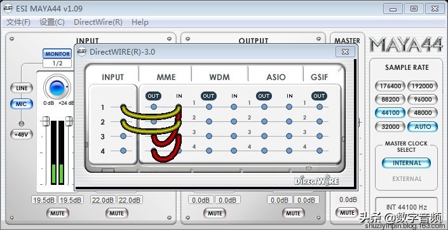Click the 1/2 monitor channel field
This screenshot has width=448, height=230.
coord(57,63)
